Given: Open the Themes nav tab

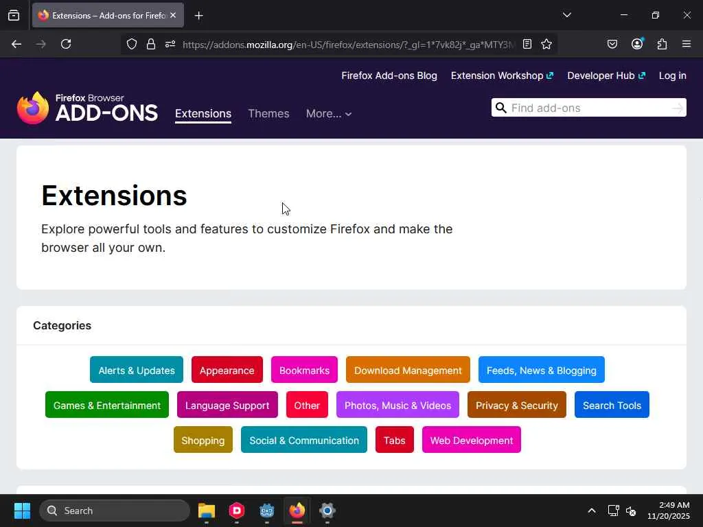Looking at the screenshot, I should click(268, 114).
